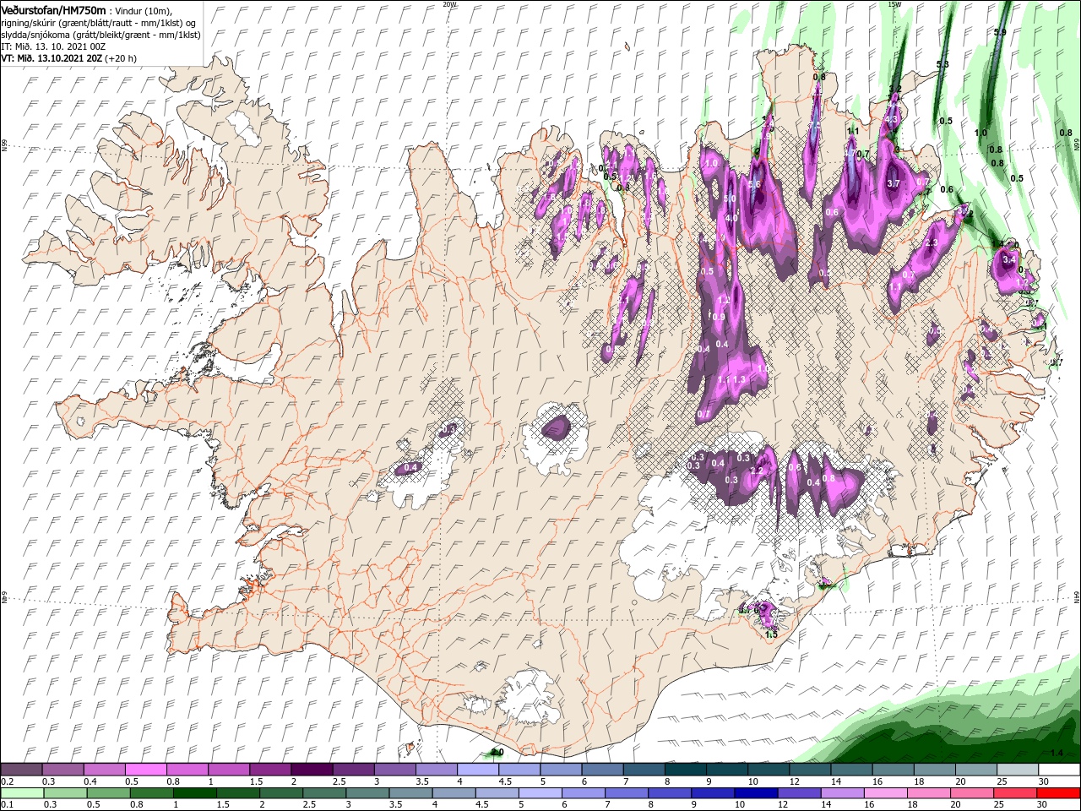The image size is (1081, 811).
Task: Click the bright red rain swatch after 30
Action: (x=1058, y=793)
